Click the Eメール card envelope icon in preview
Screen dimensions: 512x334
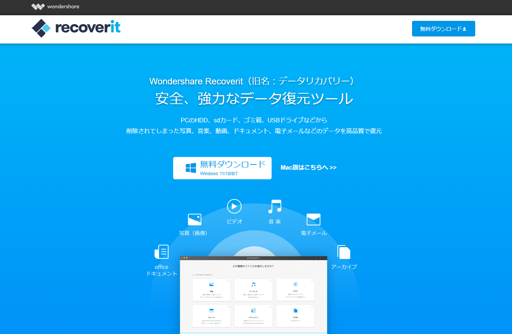click(211, 311)
